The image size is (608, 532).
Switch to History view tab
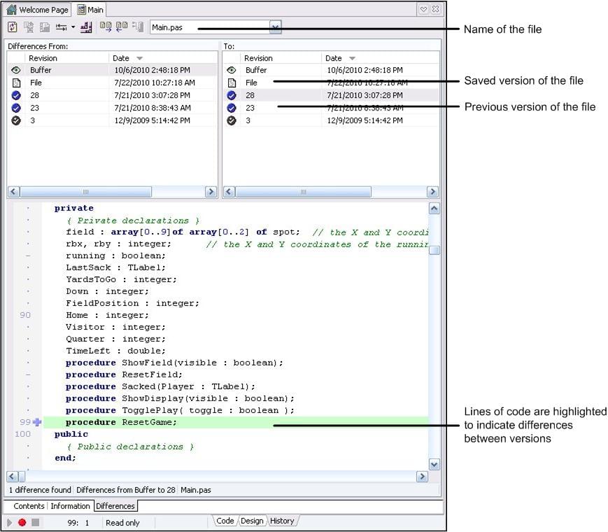point(282,521)
